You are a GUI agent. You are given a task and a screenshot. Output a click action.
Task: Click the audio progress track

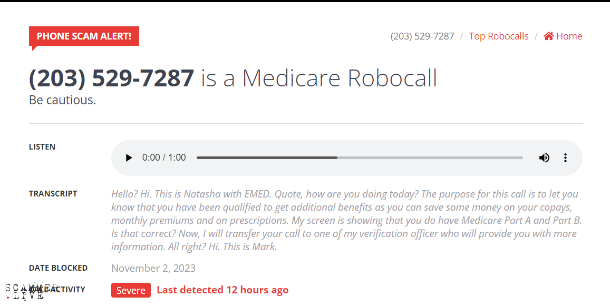[359, 157]
